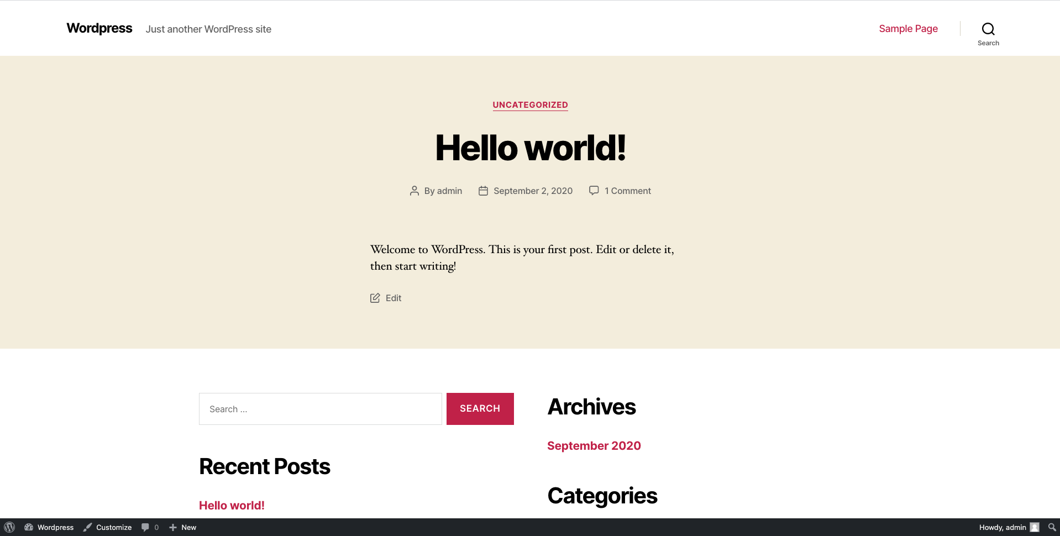The height and width of the screenshot is (536, 1060).
Task: Open the Sample Page menu item
Action: tap(908, 29)
